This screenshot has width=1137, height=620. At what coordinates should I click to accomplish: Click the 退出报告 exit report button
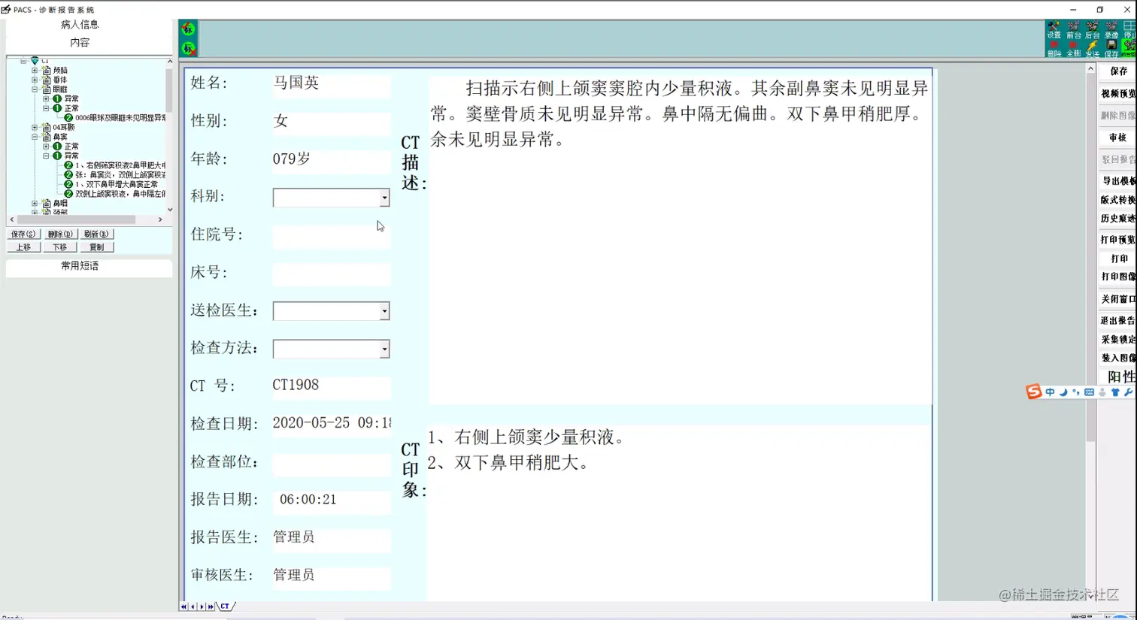click(1117, 320)
